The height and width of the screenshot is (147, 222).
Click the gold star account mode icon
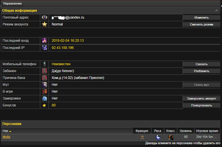pyautogui.click(x=45, y=24)
